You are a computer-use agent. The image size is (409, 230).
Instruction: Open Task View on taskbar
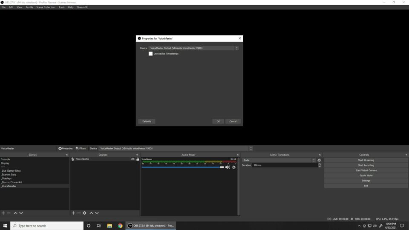pyautogui.click(x=99, y=226)
